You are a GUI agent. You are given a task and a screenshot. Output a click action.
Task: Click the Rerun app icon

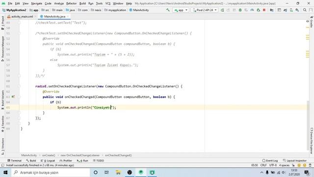click(x=222, y=10)
